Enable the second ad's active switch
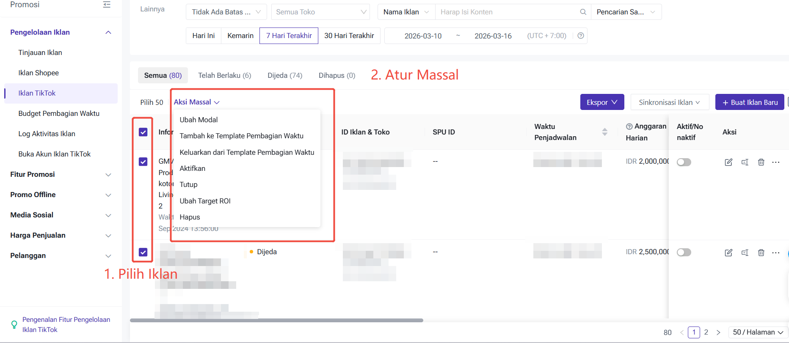Image resolution: width=789 pixels, height=343 pixels. 684,252
